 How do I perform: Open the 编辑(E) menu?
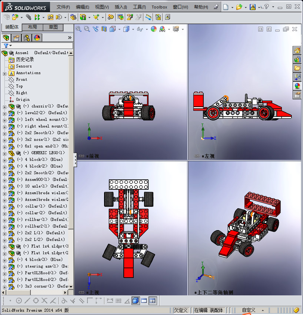[x=83, y=7]
